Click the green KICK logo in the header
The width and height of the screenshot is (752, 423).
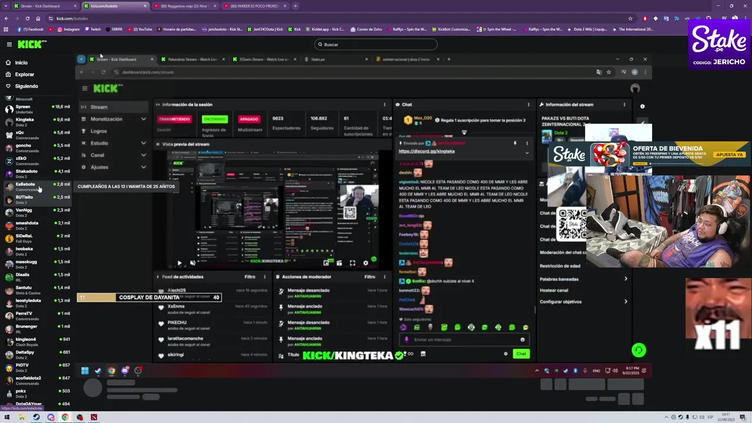pyautogui.click(x=32, y=45)
